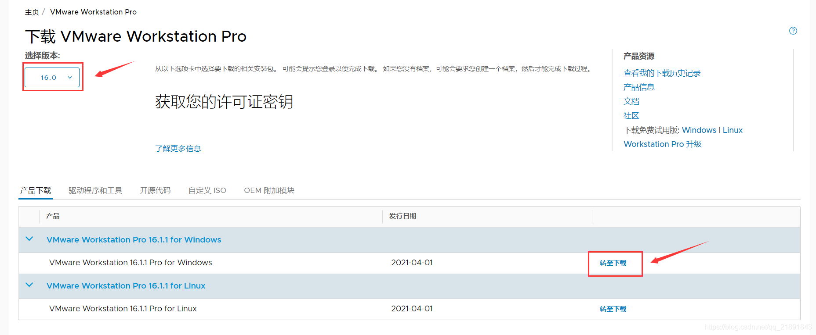Open the 文档 link
This screenshot has width=816, height=335.
(631, 101)
